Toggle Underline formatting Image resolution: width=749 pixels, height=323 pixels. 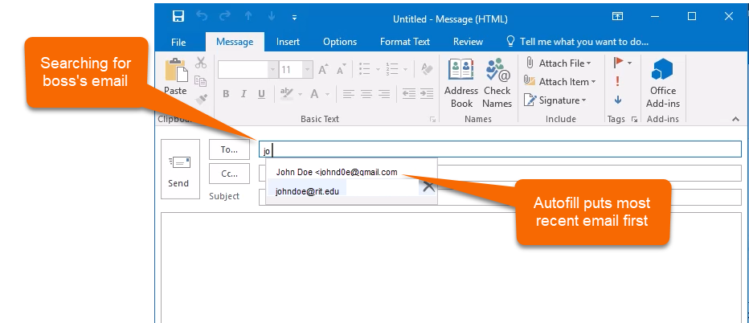pyautogui.click(x=261, y=94)
